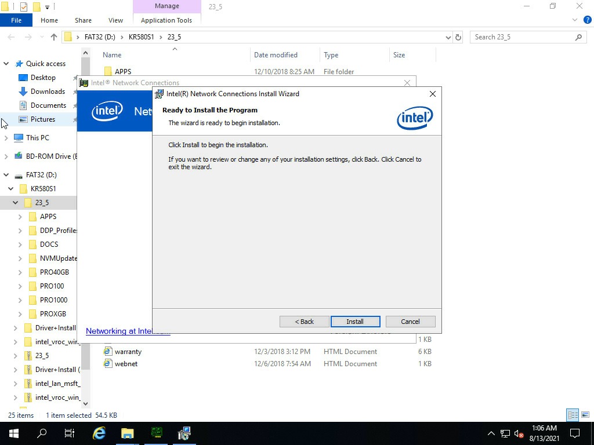Select the NVMUpdate folder in tree
This screenshot has width=594, height=445.
[x=58, y=258]
